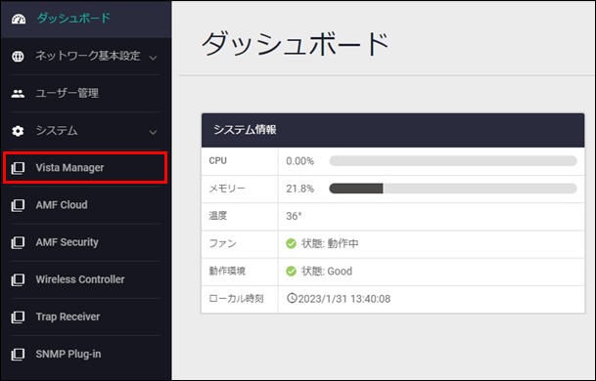Screen dimensions: 596x381
Task: Open the ユーザー管理 menu item
Action: tap(86, 94)
